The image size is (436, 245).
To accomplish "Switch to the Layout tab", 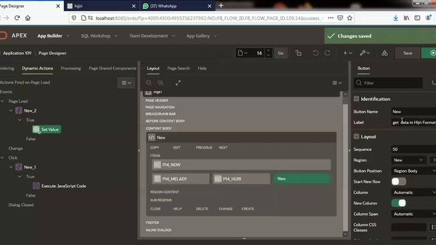I will coord(153,68).
